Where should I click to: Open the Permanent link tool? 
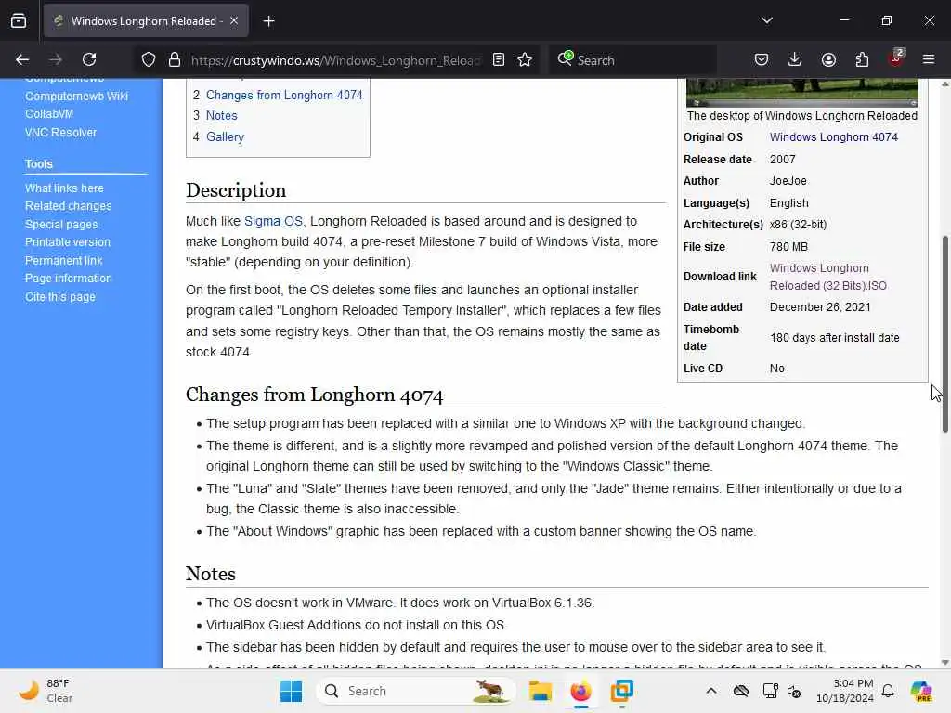[64, 260]
